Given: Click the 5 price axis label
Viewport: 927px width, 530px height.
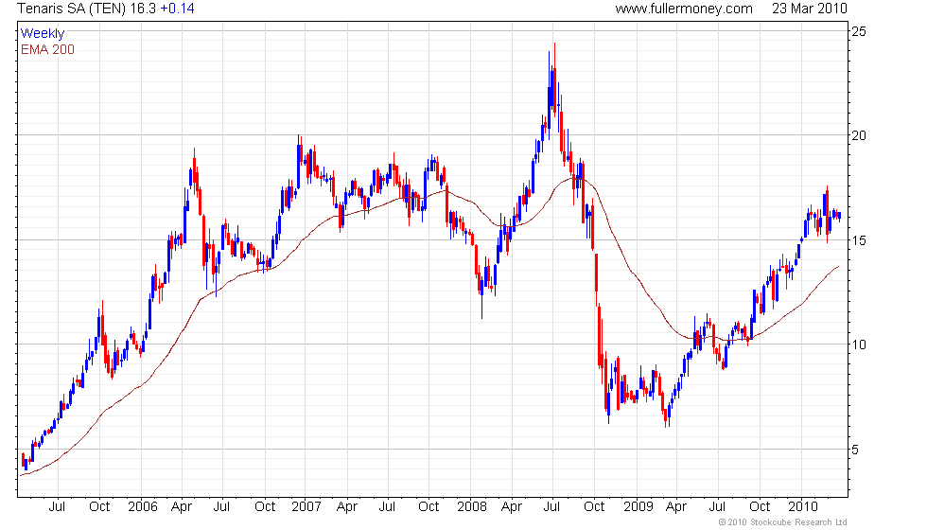Looking at the screenshot, I should [x=855, y=450].
